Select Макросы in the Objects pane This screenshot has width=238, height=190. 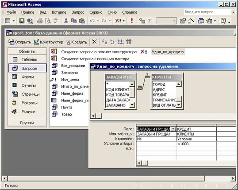click(27, 103)
